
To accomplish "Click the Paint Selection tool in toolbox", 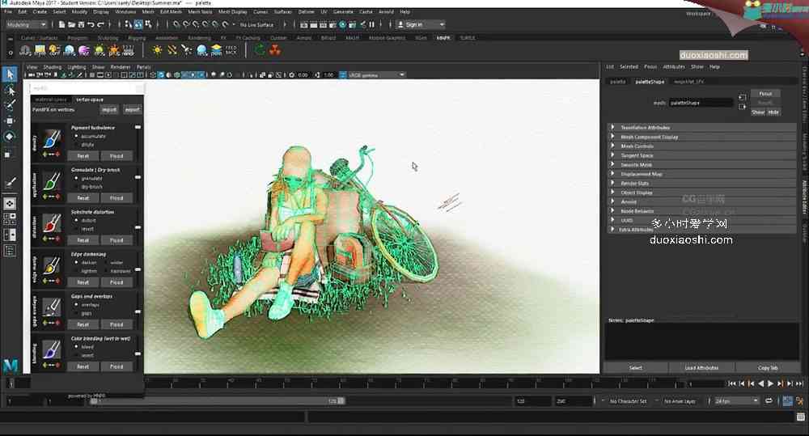I will [x=10, y=105].
